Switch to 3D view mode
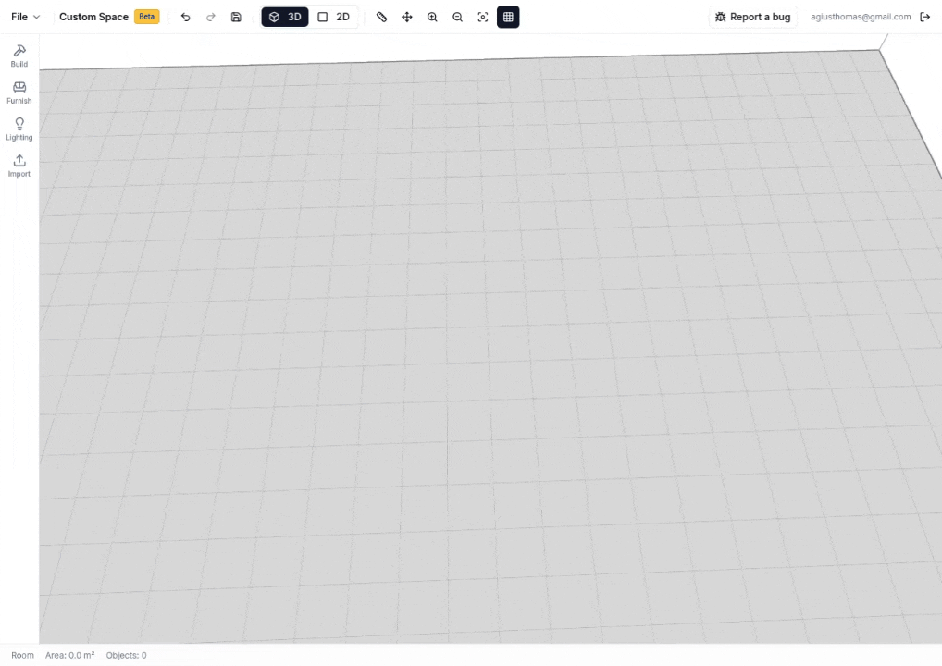This screenshot has height=666, width=942. pos(285,17)
